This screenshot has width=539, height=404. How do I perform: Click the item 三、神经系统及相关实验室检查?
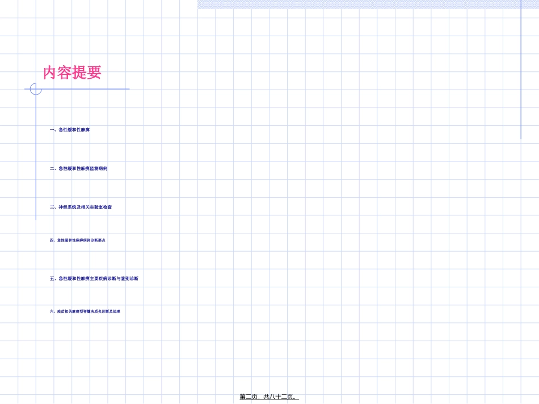pos(81,207)
